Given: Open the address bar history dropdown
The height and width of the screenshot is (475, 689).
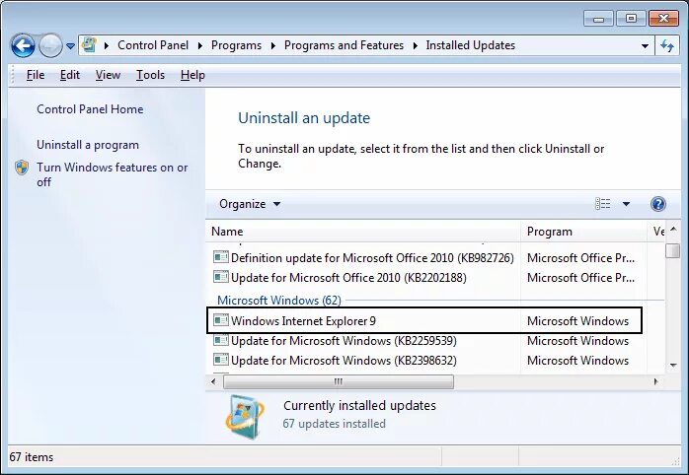Looking at the screenshot, I should coord(645,45).
